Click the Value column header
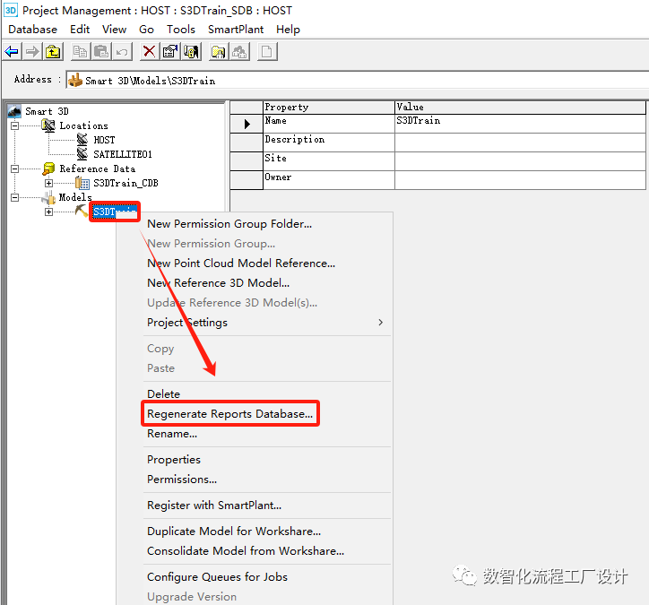 tap(520, 108)
